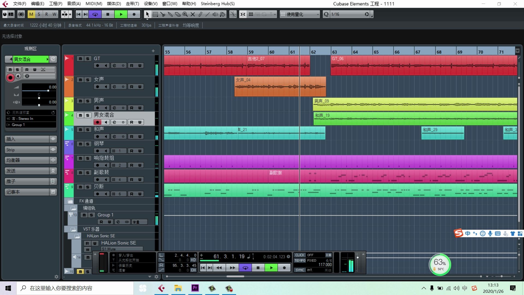Mute the GT track

(80, 58)
